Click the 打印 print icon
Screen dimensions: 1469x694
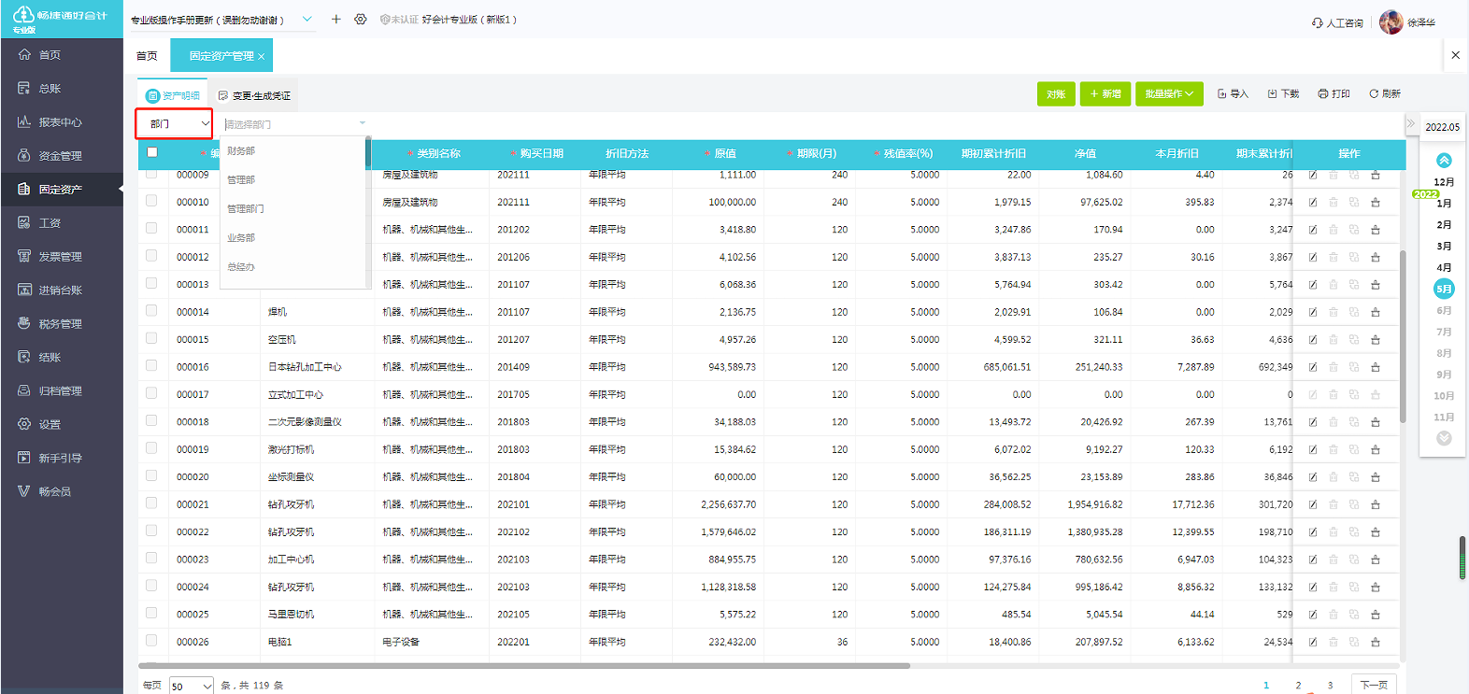[x=1323, y=94]
